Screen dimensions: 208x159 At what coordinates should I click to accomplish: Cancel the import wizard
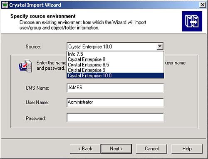pos(151,149)
